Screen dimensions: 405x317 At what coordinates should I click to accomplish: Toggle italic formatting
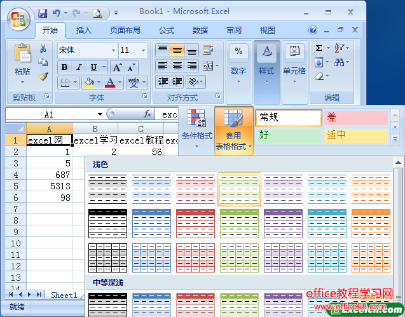(79, 67)
